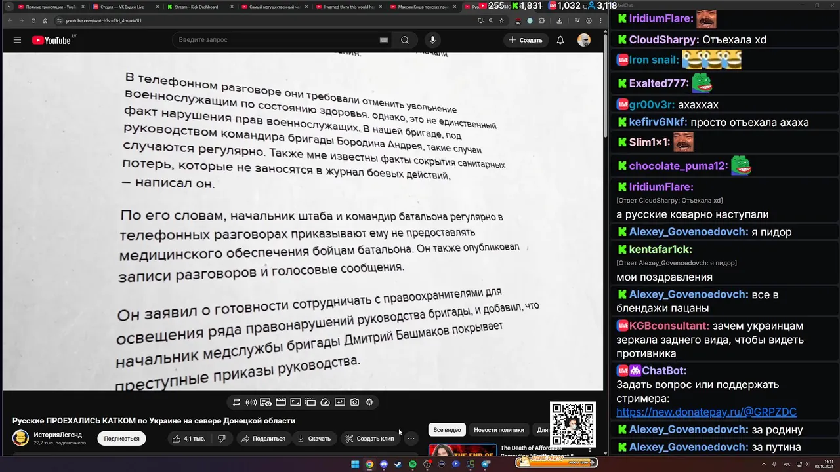Click the QR code overlay image

coord(573,424)
